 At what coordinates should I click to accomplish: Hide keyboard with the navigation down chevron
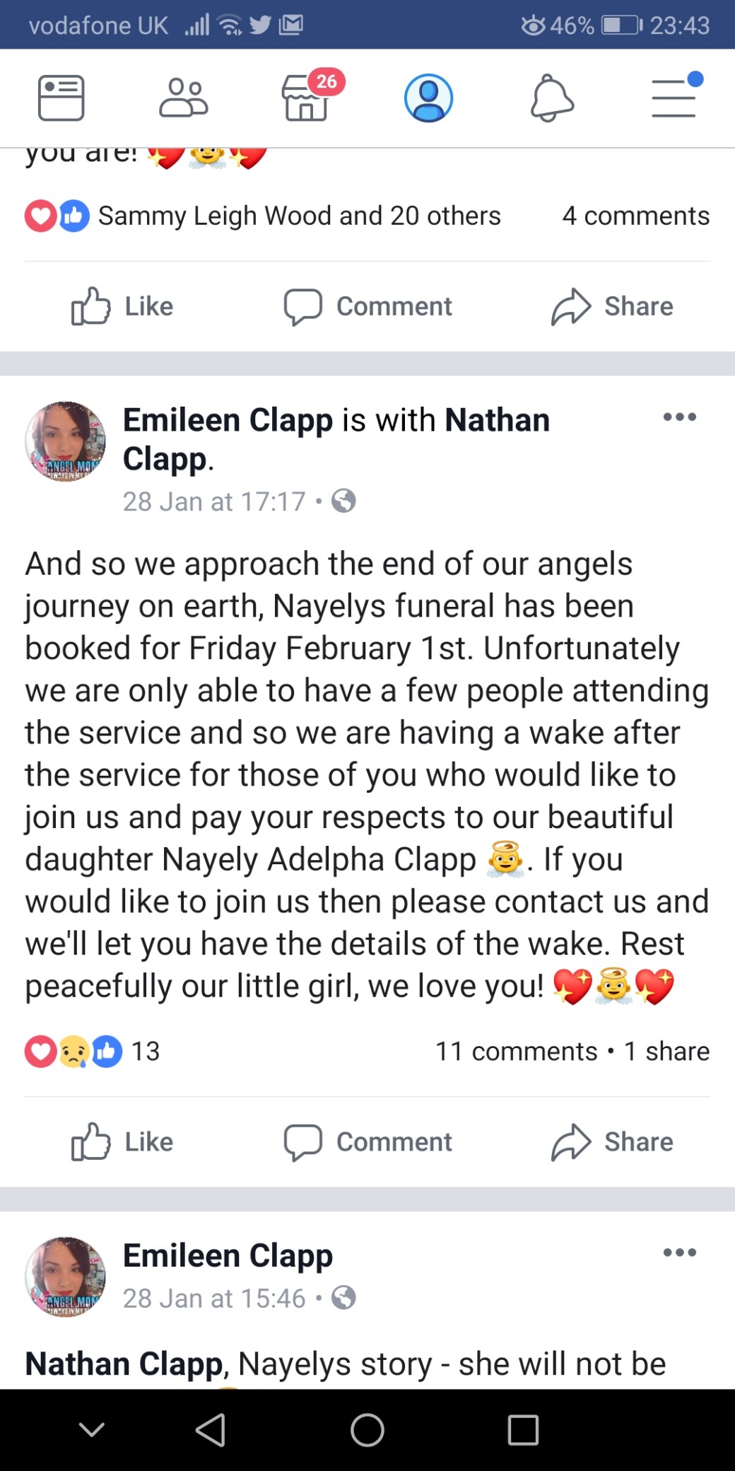92,1430
